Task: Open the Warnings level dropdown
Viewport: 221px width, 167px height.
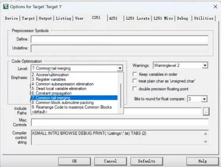Action: [x=205, y=65]
